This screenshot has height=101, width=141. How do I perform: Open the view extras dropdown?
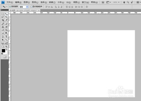tap(109, 2)
